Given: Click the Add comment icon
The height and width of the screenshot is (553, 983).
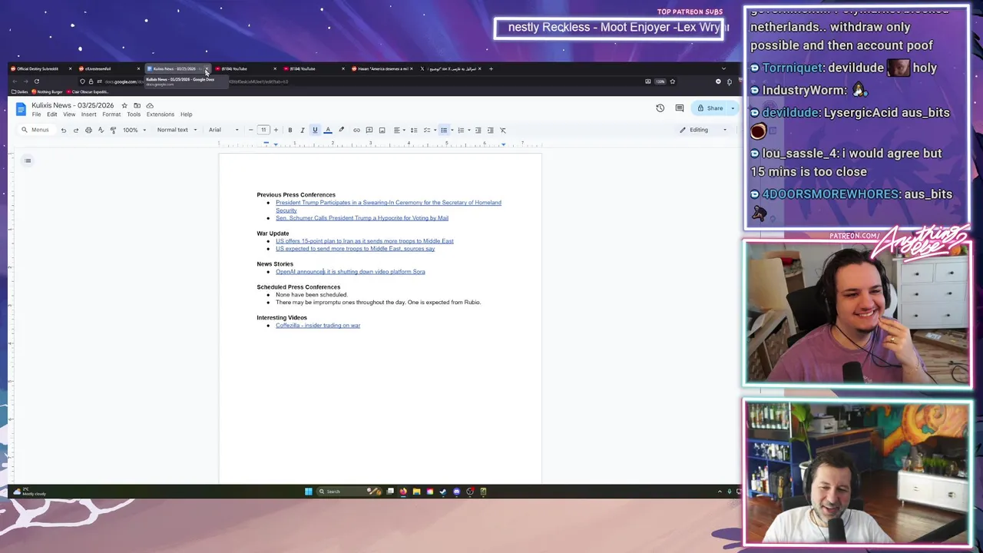Looking at the screenshot, I should click(369, 130).
